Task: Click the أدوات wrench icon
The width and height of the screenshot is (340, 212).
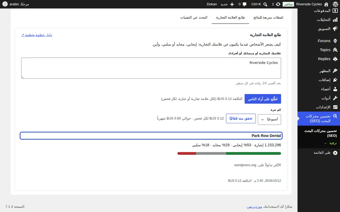Action: pos(335,98)
